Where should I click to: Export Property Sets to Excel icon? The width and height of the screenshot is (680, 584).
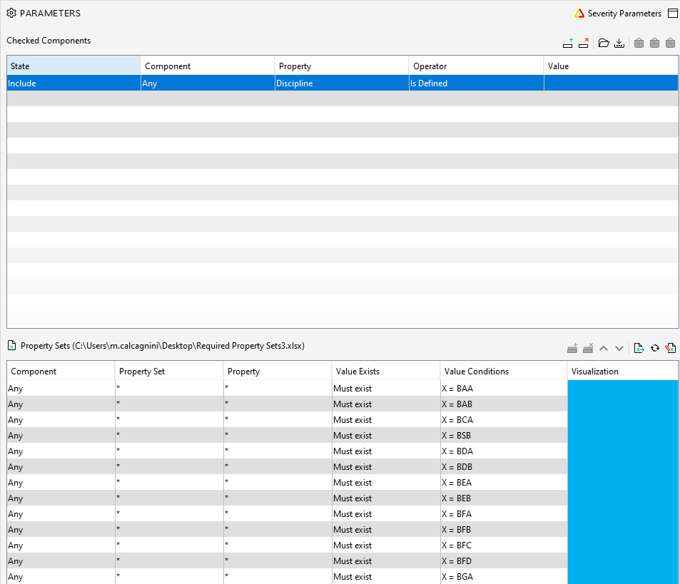pyautogui.click(x=639, y=348)
